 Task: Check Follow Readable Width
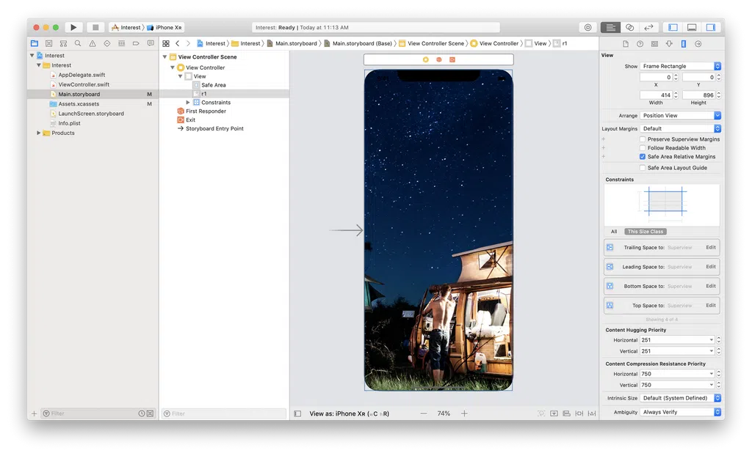coord(642,147)
